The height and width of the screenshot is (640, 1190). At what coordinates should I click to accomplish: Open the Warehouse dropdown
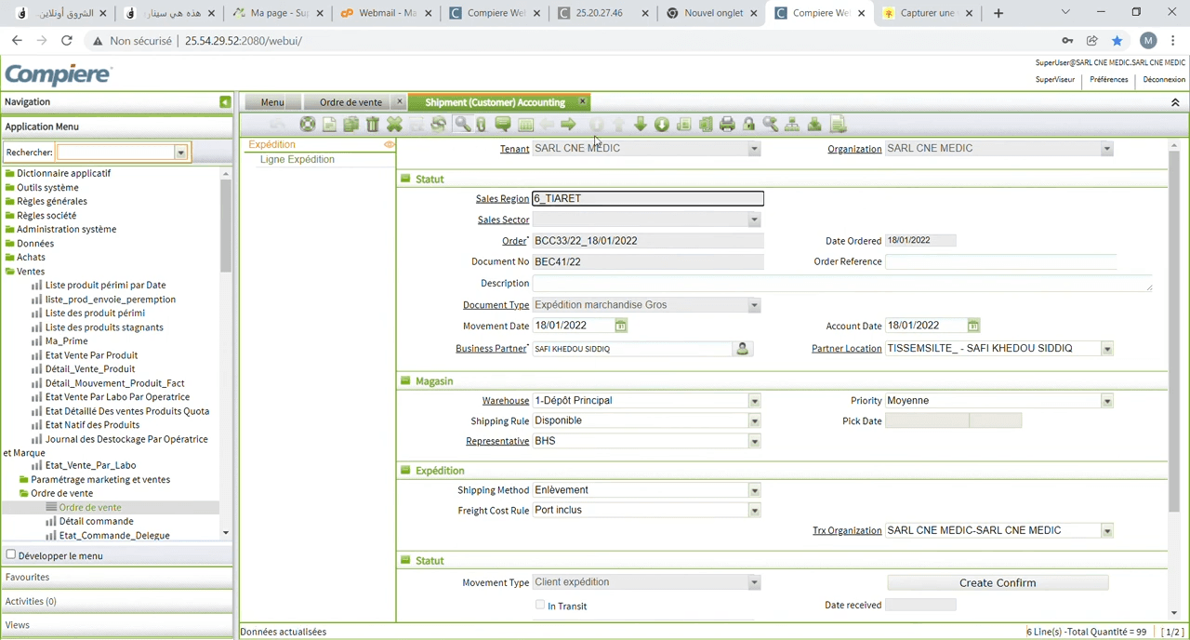tap(753, 400)
